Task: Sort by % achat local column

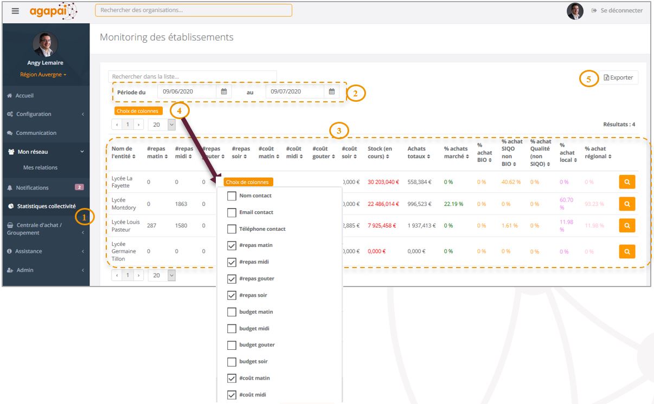Action: 568,153
